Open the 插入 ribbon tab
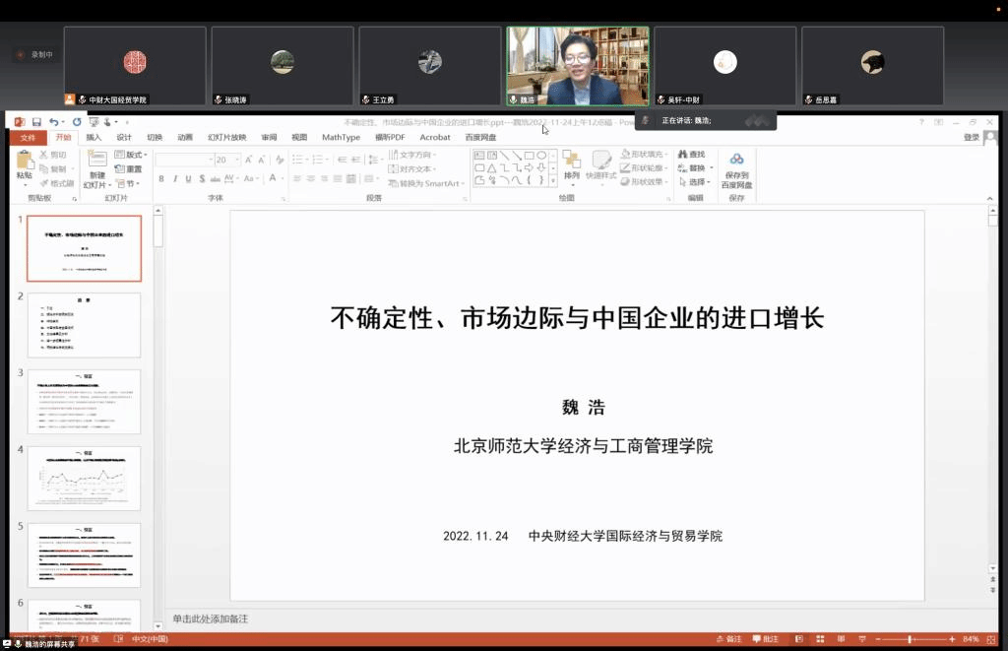 point(94,138)
